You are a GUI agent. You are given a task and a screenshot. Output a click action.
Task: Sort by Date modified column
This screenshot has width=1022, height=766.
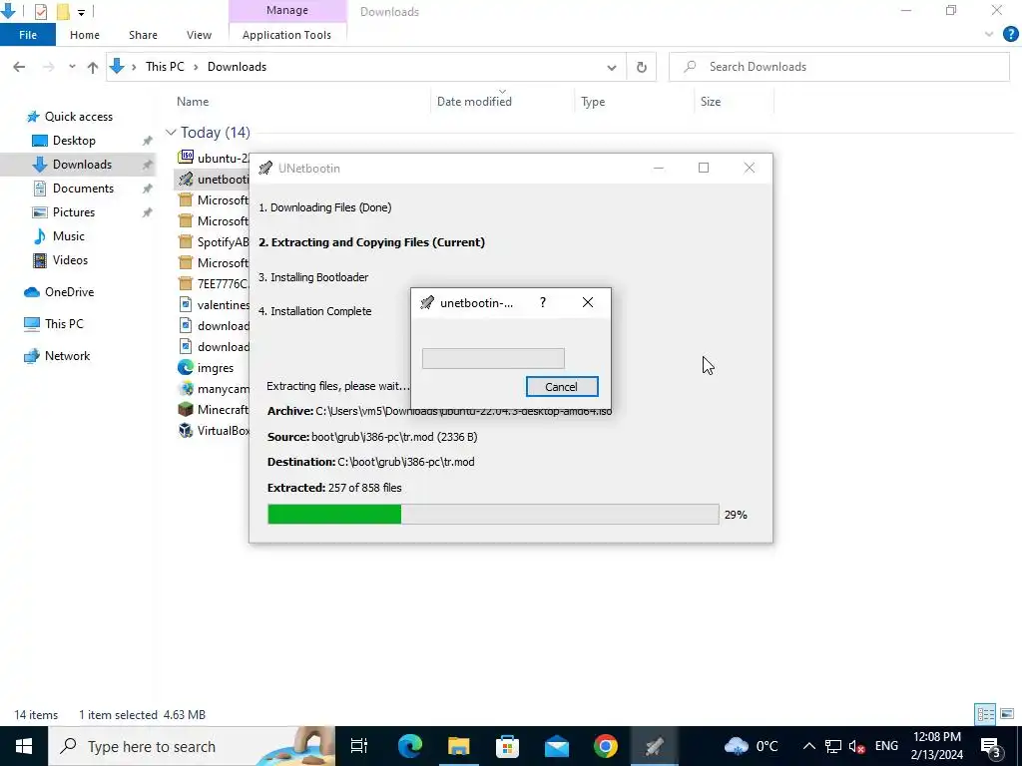(x=474, y=102)
